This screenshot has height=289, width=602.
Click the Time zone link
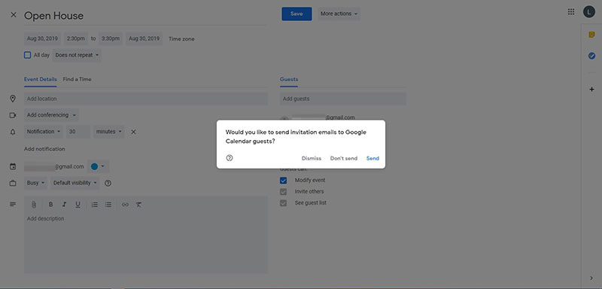click(x=181, y=39)
